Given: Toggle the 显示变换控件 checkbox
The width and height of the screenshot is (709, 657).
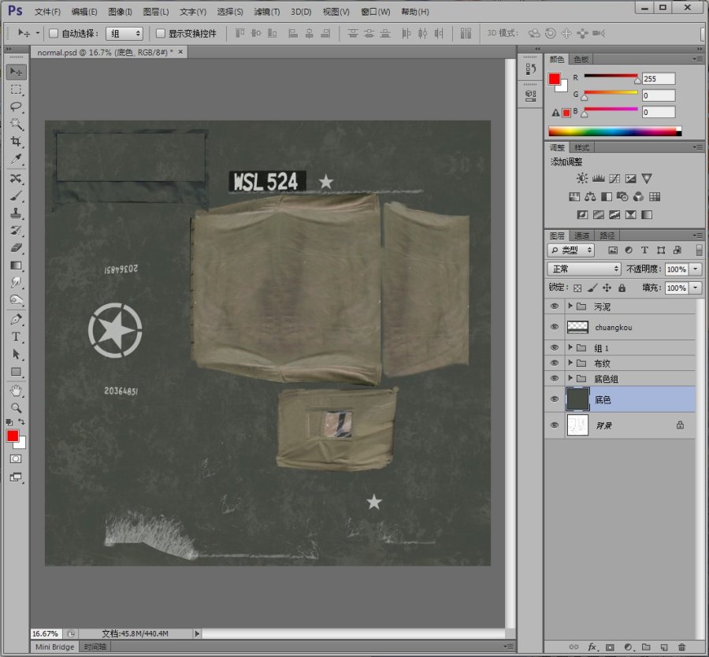Looking at the screenshot, I should pyautogui.click(x=161, y=34).
